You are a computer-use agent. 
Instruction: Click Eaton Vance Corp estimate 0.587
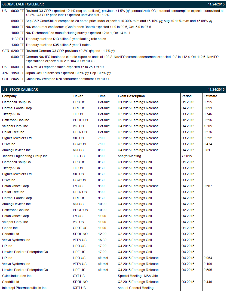point(208,186)
